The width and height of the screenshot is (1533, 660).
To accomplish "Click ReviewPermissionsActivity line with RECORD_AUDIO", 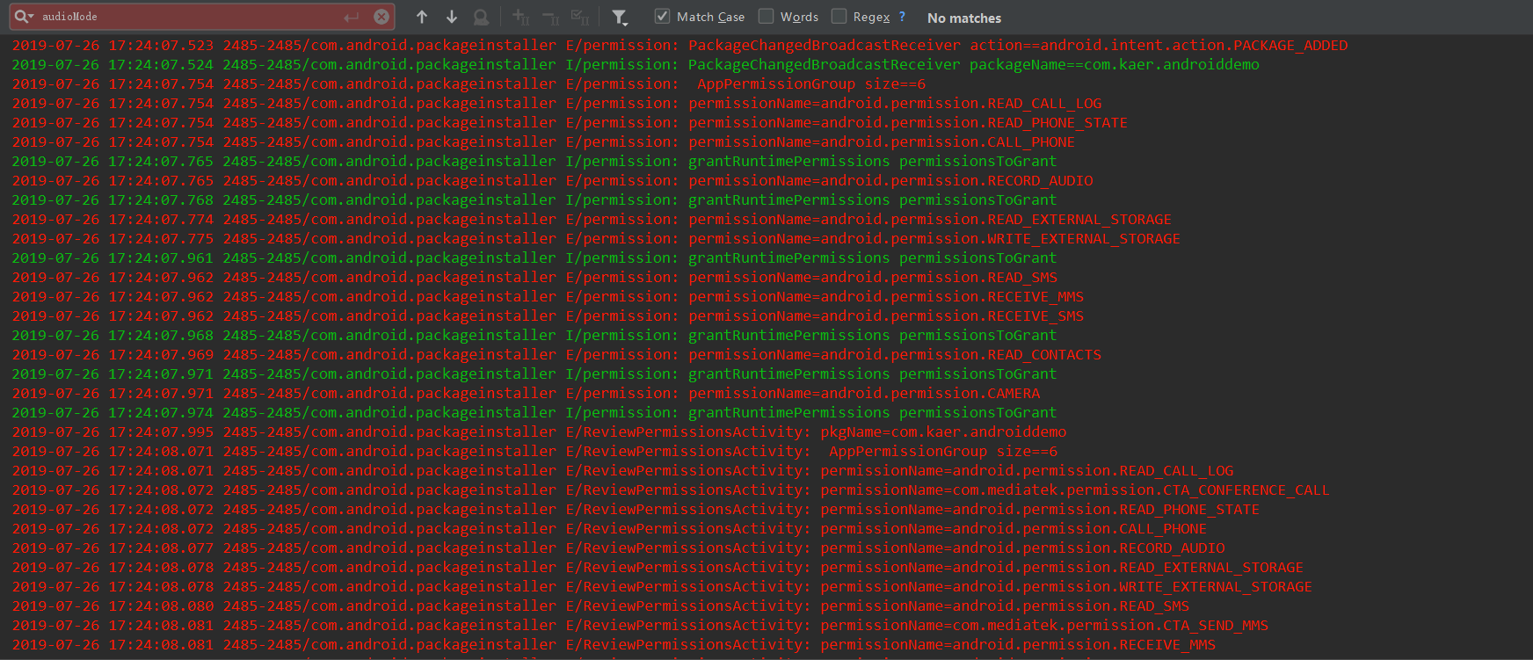I will pos(618,548).
